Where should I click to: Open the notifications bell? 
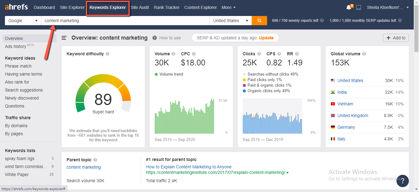tap(348, 7)
